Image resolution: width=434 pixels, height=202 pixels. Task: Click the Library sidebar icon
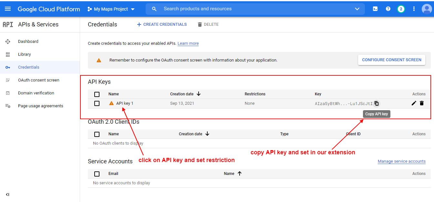(8, 54)
